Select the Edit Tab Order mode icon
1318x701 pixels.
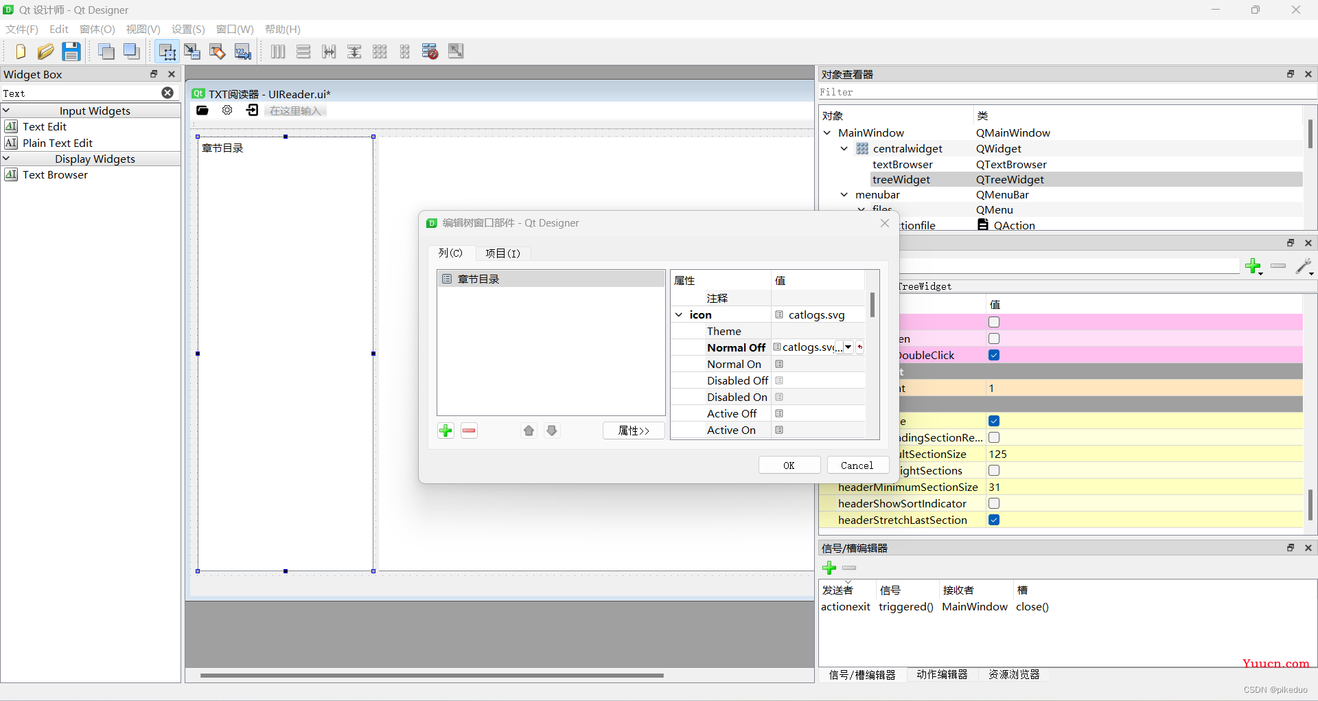pos(242,51)
